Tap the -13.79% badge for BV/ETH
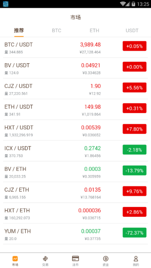151x268 pixels. click(134, 170)
